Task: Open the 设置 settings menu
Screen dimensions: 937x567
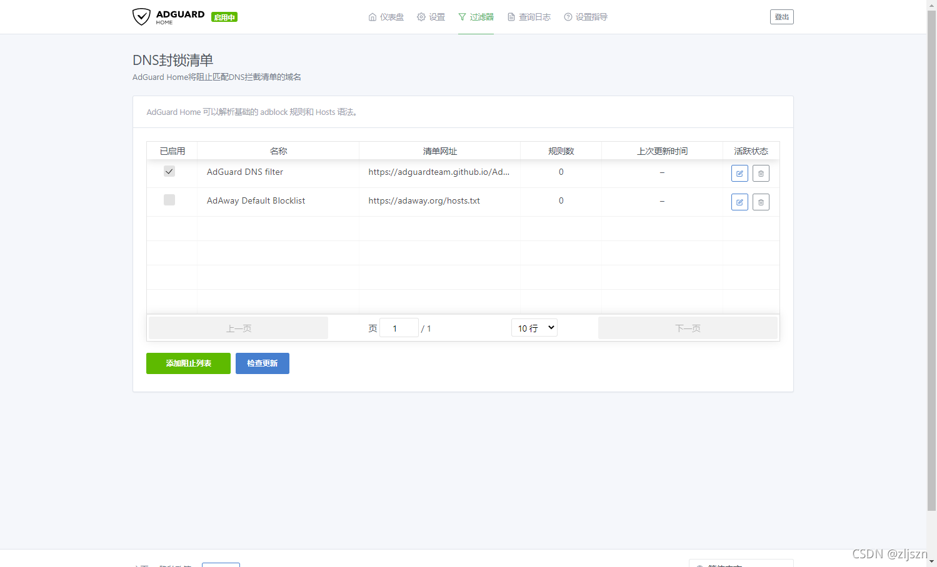Action: pos(431,17)
